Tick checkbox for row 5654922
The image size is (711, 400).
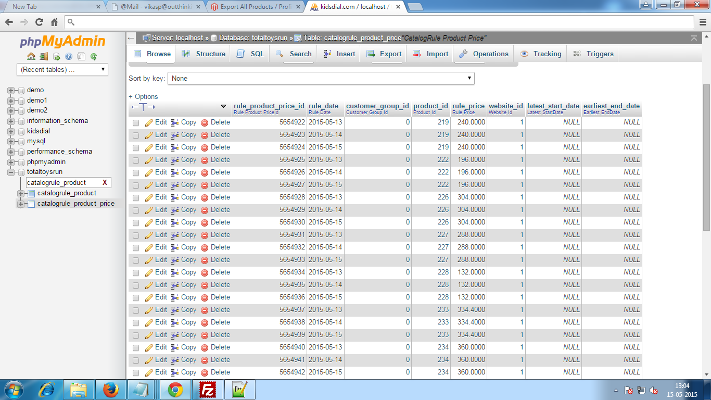136,123
